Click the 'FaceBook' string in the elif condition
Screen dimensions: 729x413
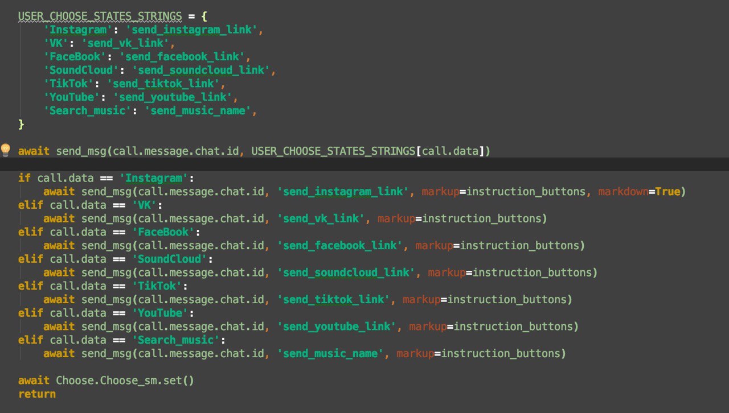163,232
